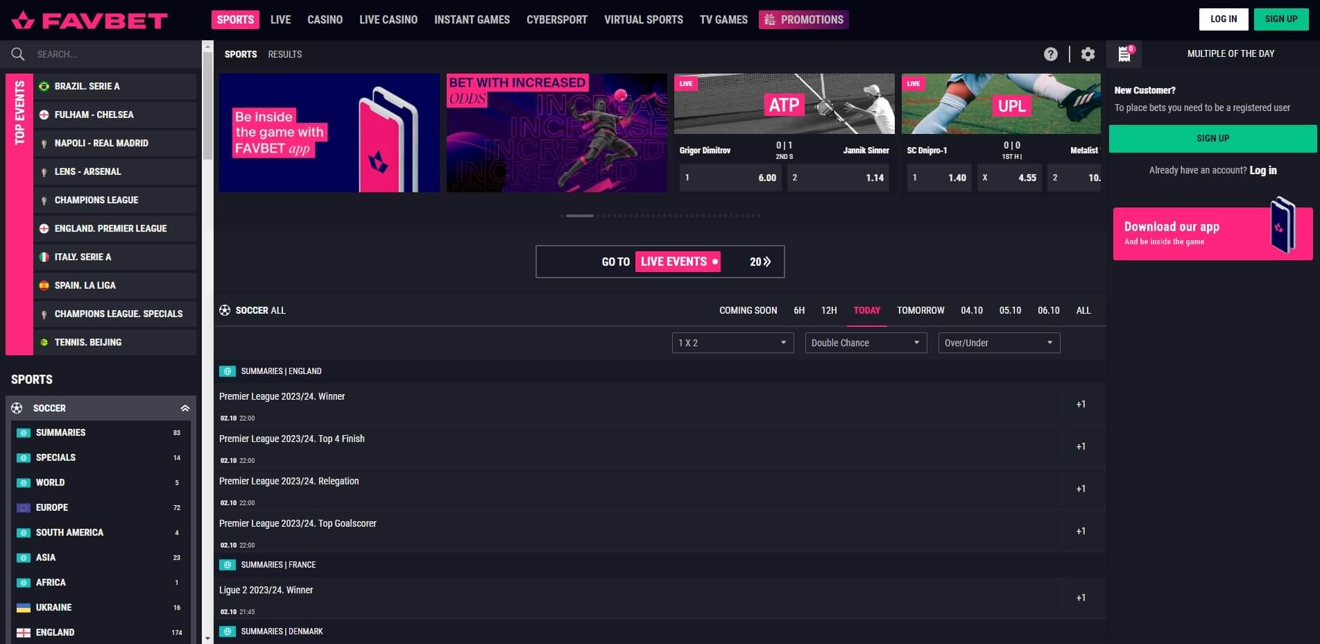Viewport: 1320px width, 644px height.
Task: Click the help question-mark icon
Action: (x=1050, y=53)
